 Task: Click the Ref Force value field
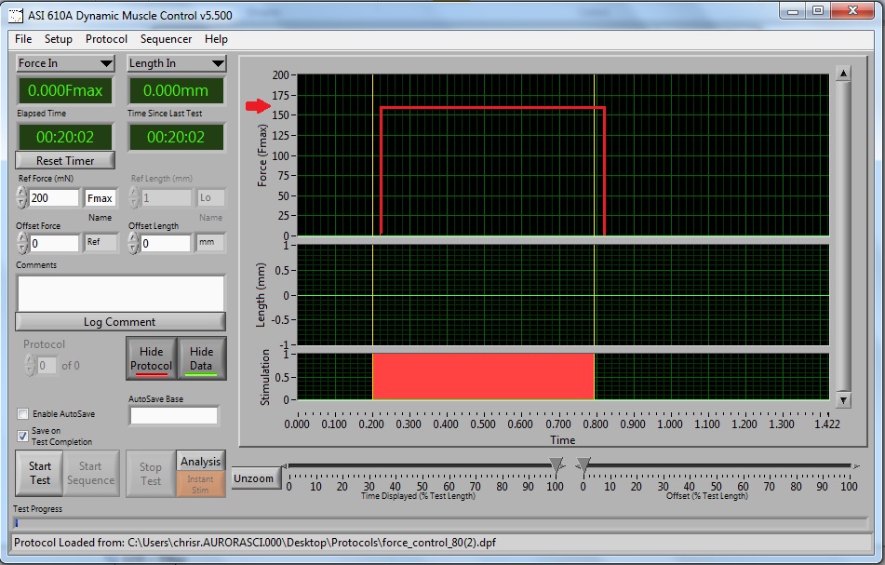click(54, 197)
